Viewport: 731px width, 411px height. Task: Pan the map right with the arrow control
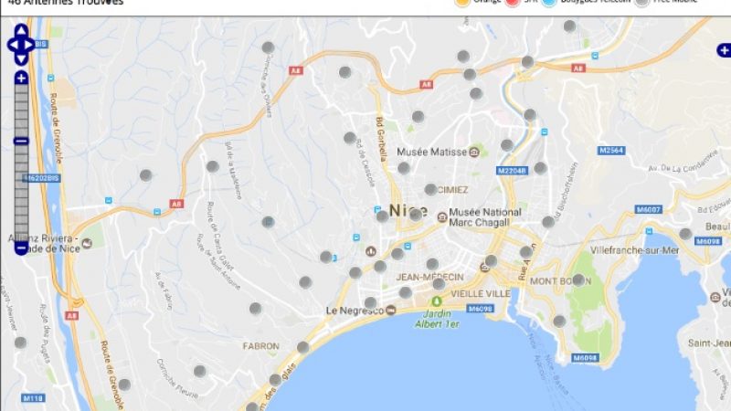click(x=29, y=45)
